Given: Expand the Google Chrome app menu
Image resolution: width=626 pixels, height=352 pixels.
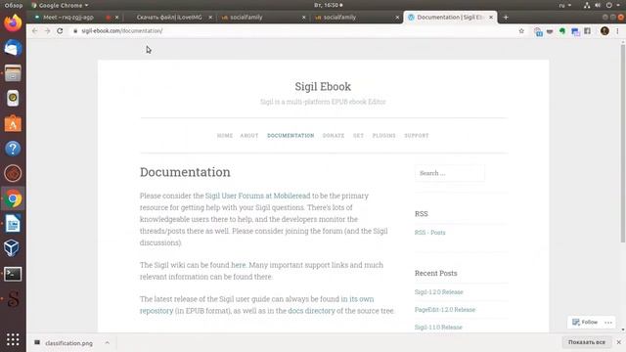Looking at the screenshot, I should [60, 5].
